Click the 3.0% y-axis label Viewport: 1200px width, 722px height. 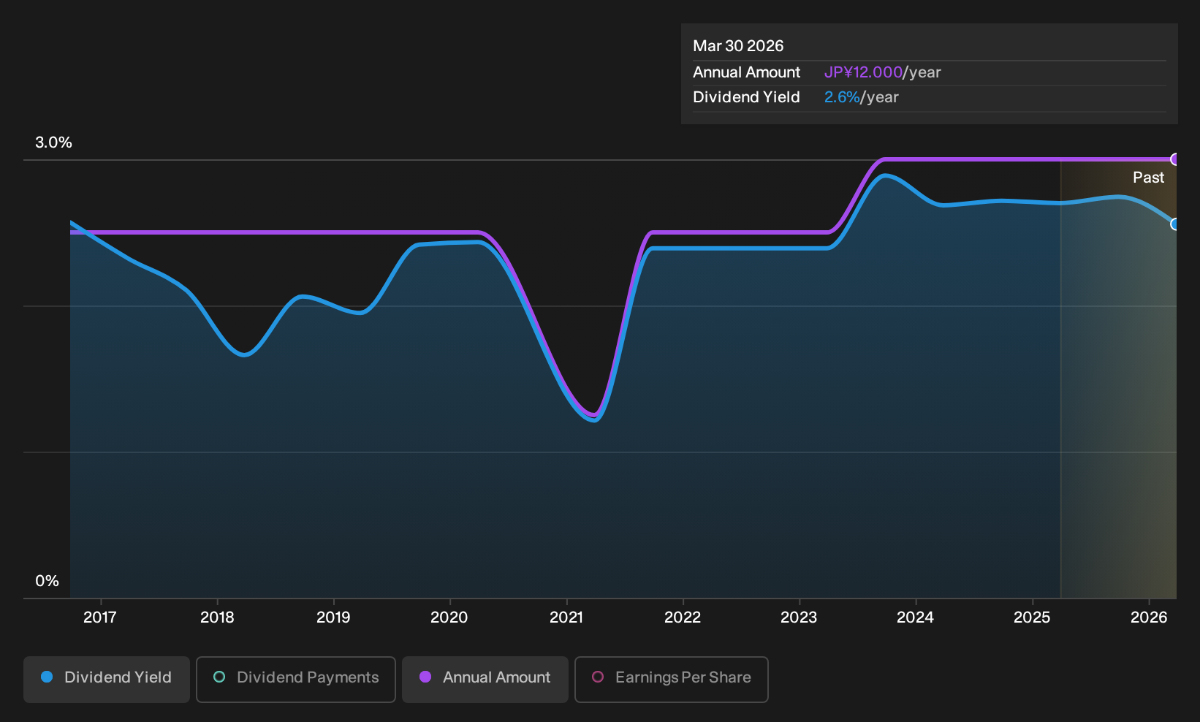pyautogui.click(x=53, y=142)
